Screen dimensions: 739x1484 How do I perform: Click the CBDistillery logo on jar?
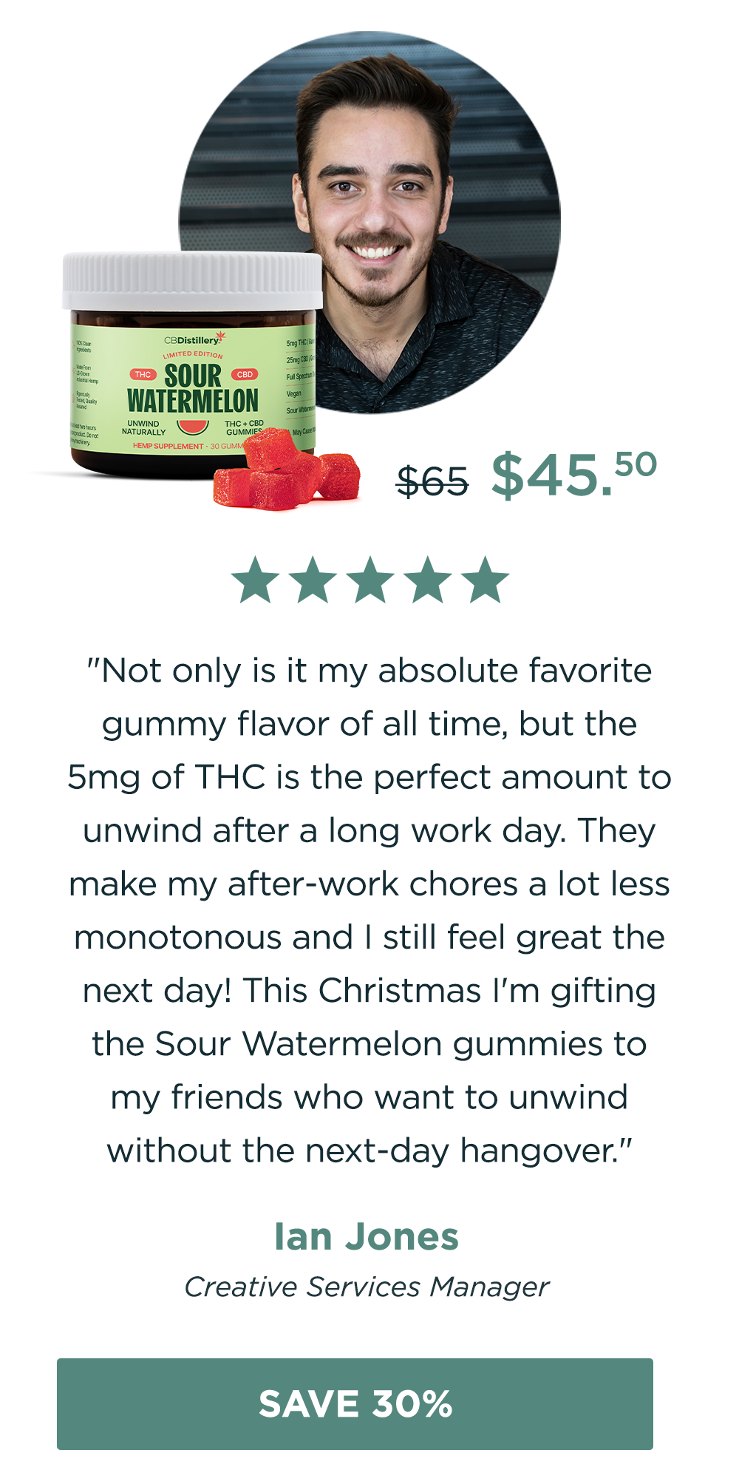tap(194, 339)
